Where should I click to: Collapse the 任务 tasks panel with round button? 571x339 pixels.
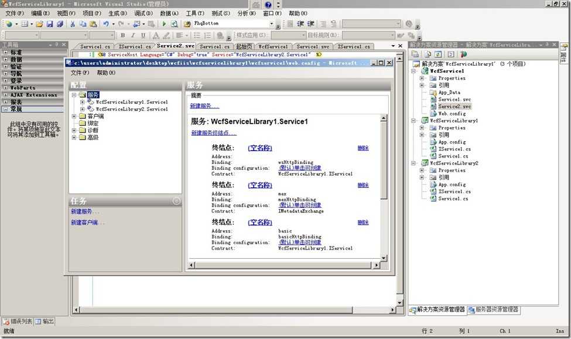[x=176, y=201]
